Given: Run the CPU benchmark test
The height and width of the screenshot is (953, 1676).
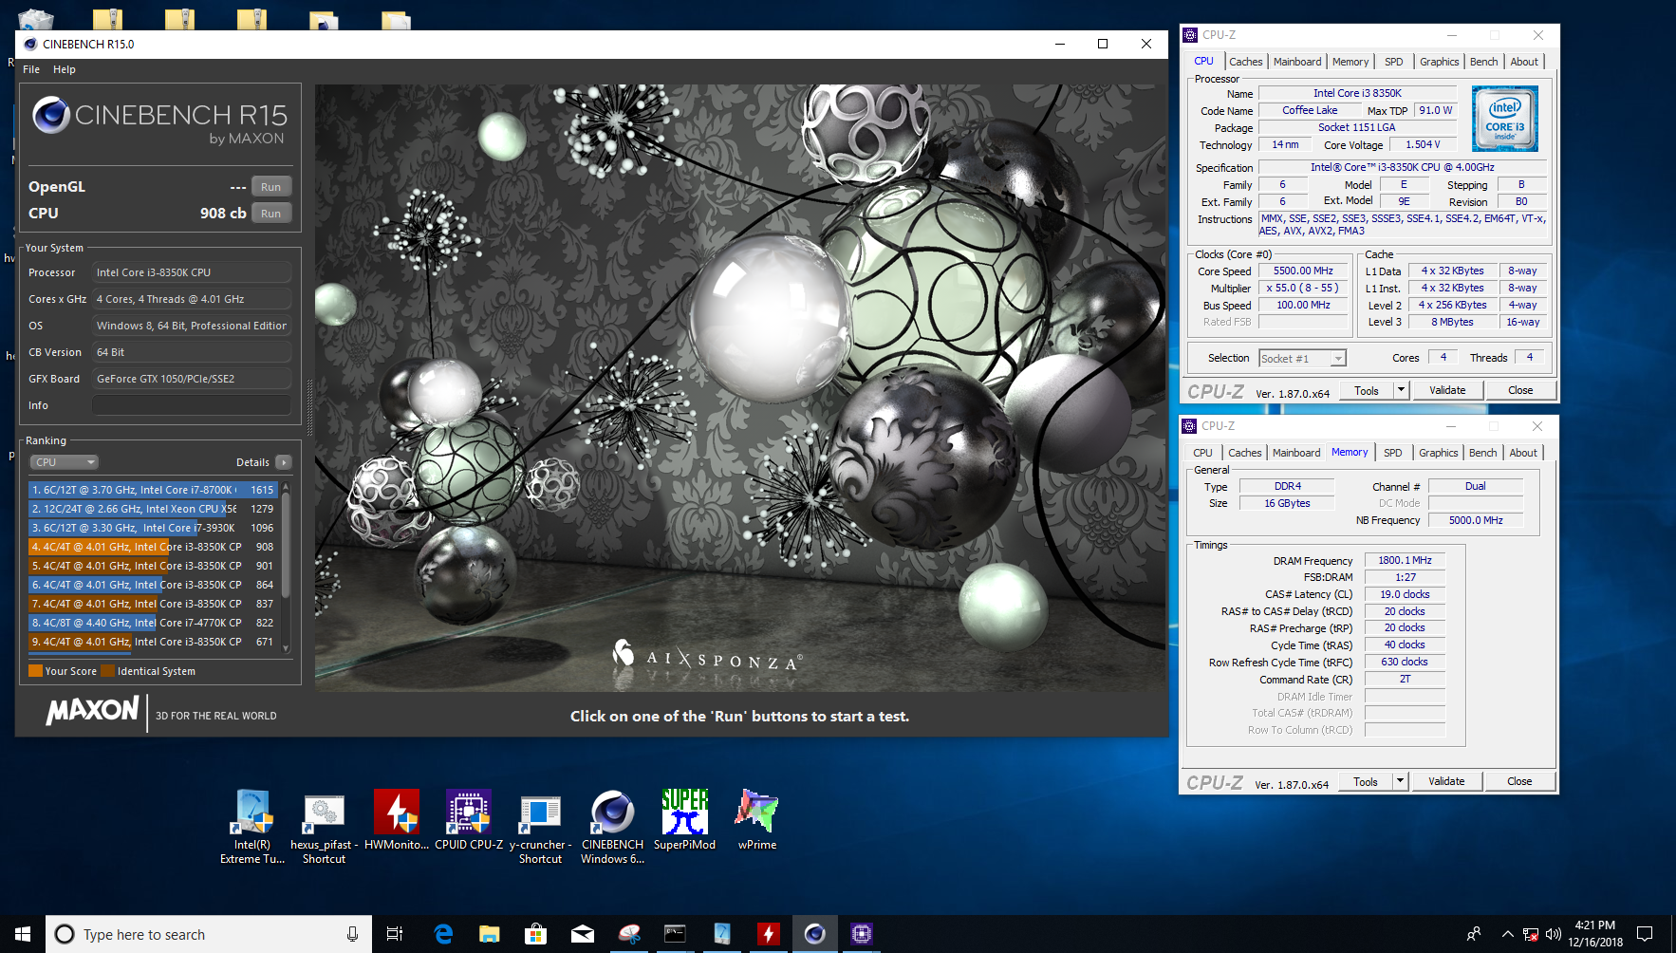Looking at the screenshot, I should (x=270, y=214).
